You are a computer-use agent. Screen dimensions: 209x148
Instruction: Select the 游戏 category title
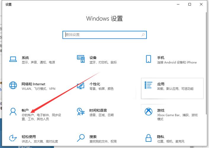(161, 110)
